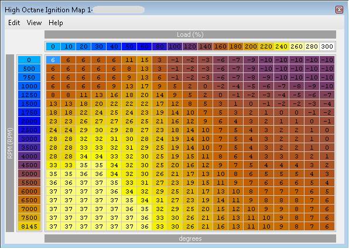Select cell 20 at 7000 RPM, load 140

pyautogui.click(x=205, y=209)
